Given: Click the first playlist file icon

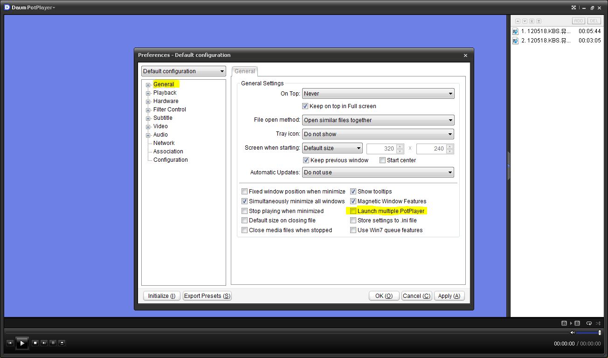Looking at the screenshot, I should point(515,31).
